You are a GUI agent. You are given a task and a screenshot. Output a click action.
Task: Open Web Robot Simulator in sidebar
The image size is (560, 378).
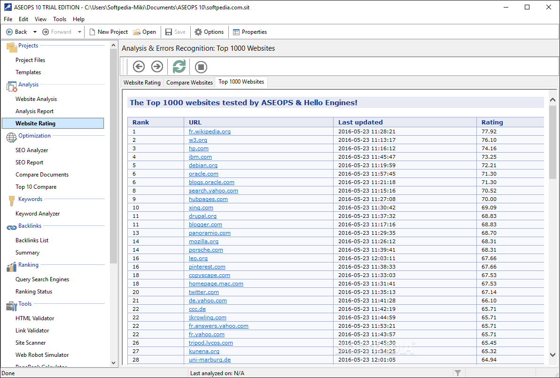[x=42, y=355]
